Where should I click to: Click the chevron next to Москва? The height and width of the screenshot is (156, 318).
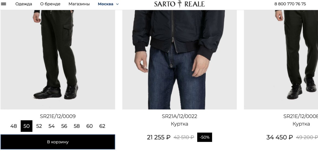point(117,4)
